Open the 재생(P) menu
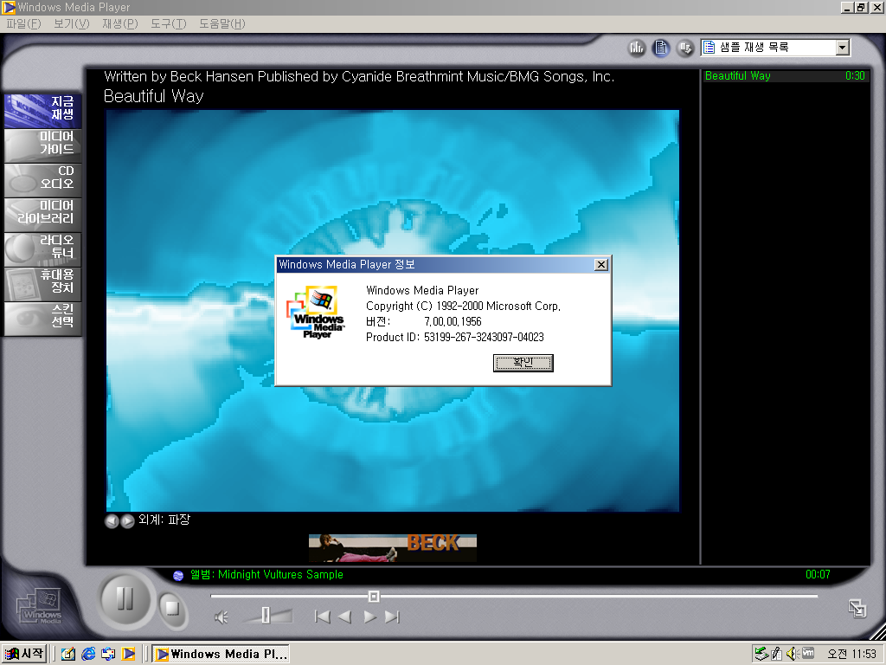Screen dimensions: 886x665 (x=119, y=23)
